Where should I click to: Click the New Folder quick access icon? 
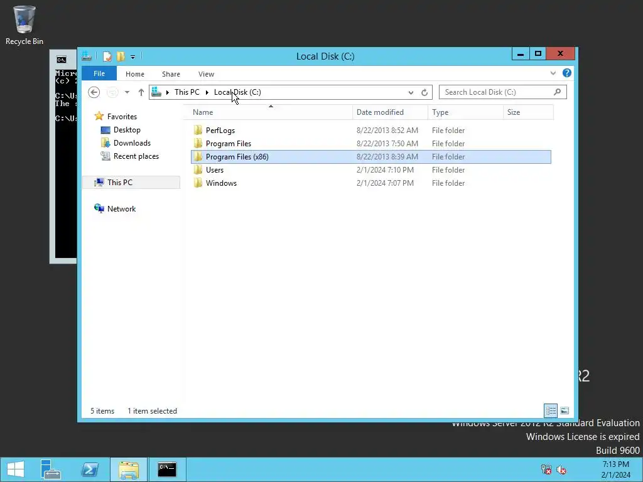(121, 56)
